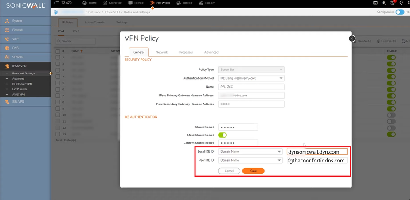Toggle the enable switch for row 11
This screenshot has height=200, width=410.
391,122
